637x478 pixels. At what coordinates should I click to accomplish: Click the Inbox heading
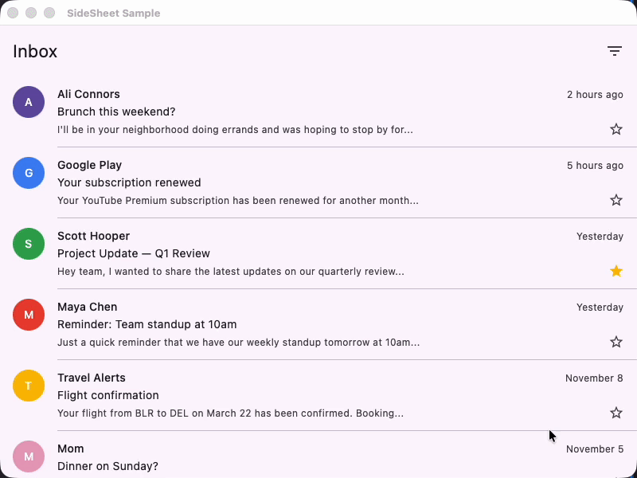(x=35, y=52)
